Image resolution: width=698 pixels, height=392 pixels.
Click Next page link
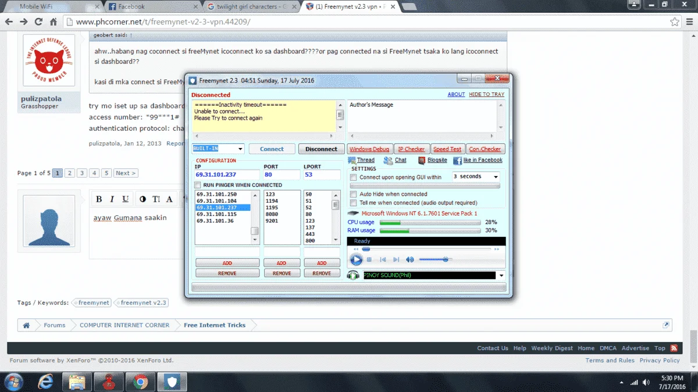tap(125, 173)
